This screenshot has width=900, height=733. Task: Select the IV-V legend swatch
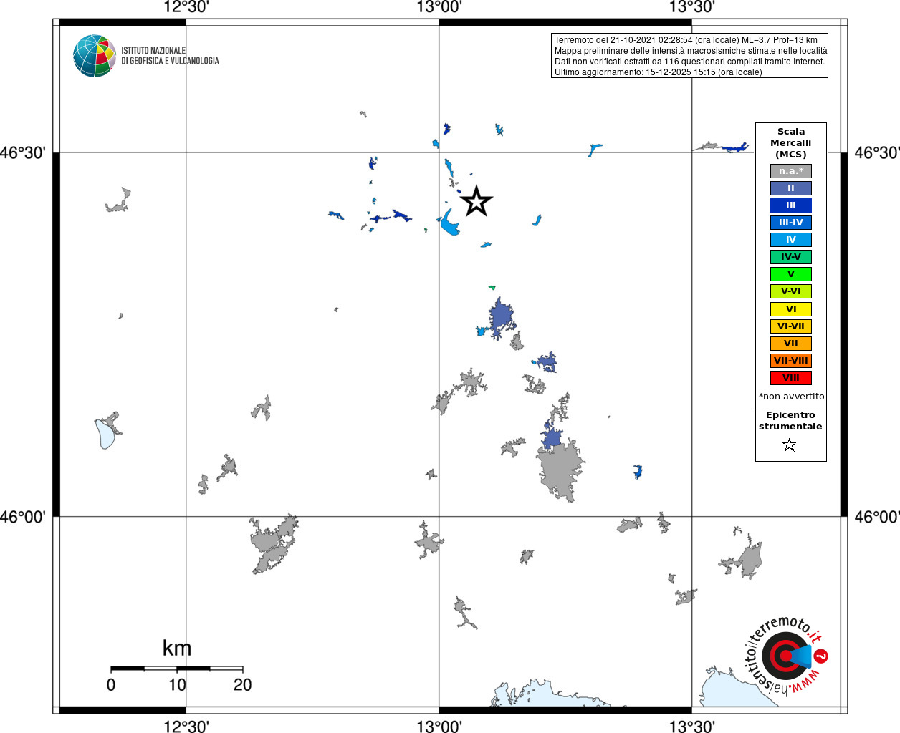pos(791,257)
